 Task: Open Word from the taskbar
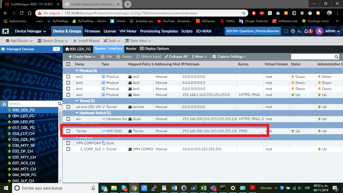(x=174, y=188)
